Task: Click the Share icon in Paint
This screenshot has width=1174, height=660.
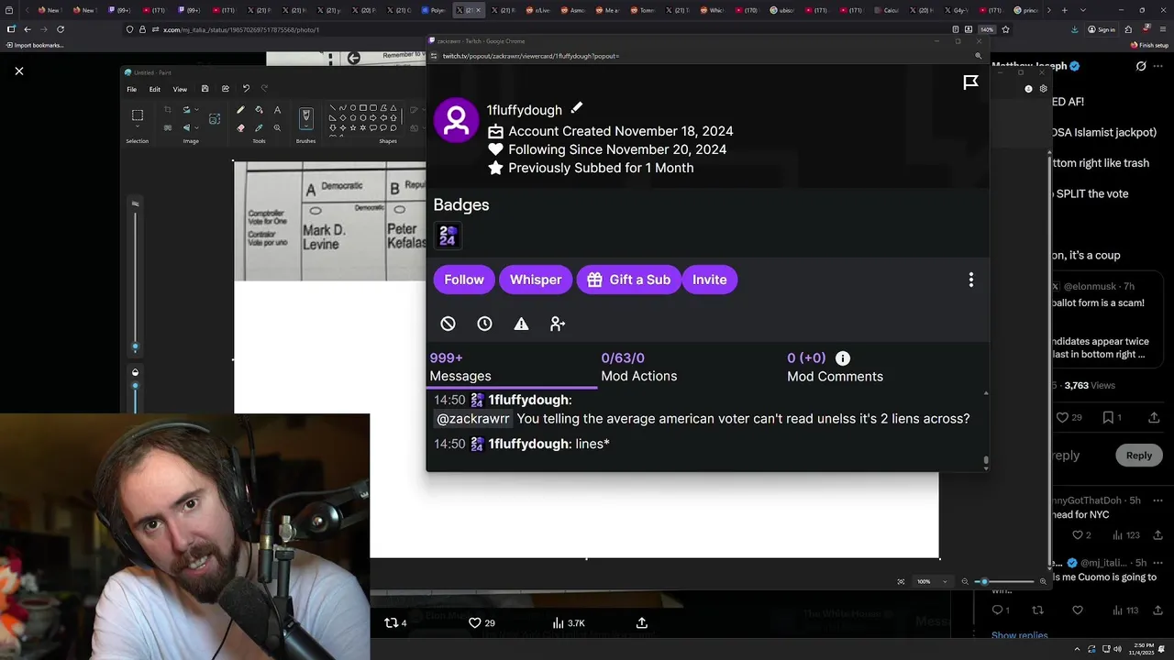Action: pyautogui.click(x=225, y=89)
